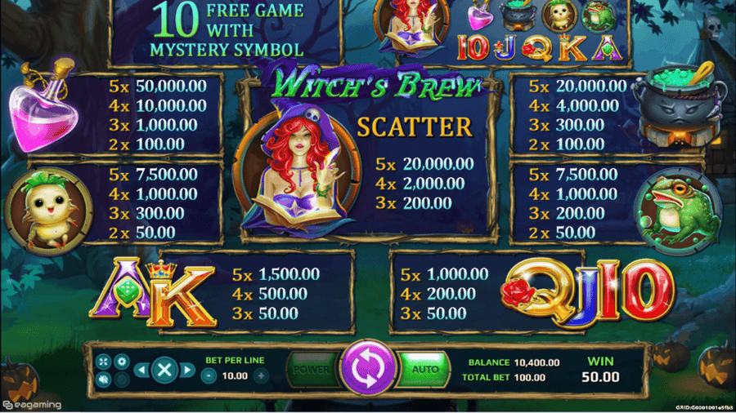Toggle fullscreen mode icon
The width and height of the screenshot is (736, 413).
pos(103,362)
